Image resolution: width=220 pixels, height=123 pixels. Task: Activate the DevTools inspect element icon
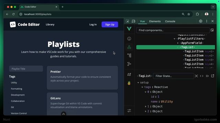click(128, 21)
